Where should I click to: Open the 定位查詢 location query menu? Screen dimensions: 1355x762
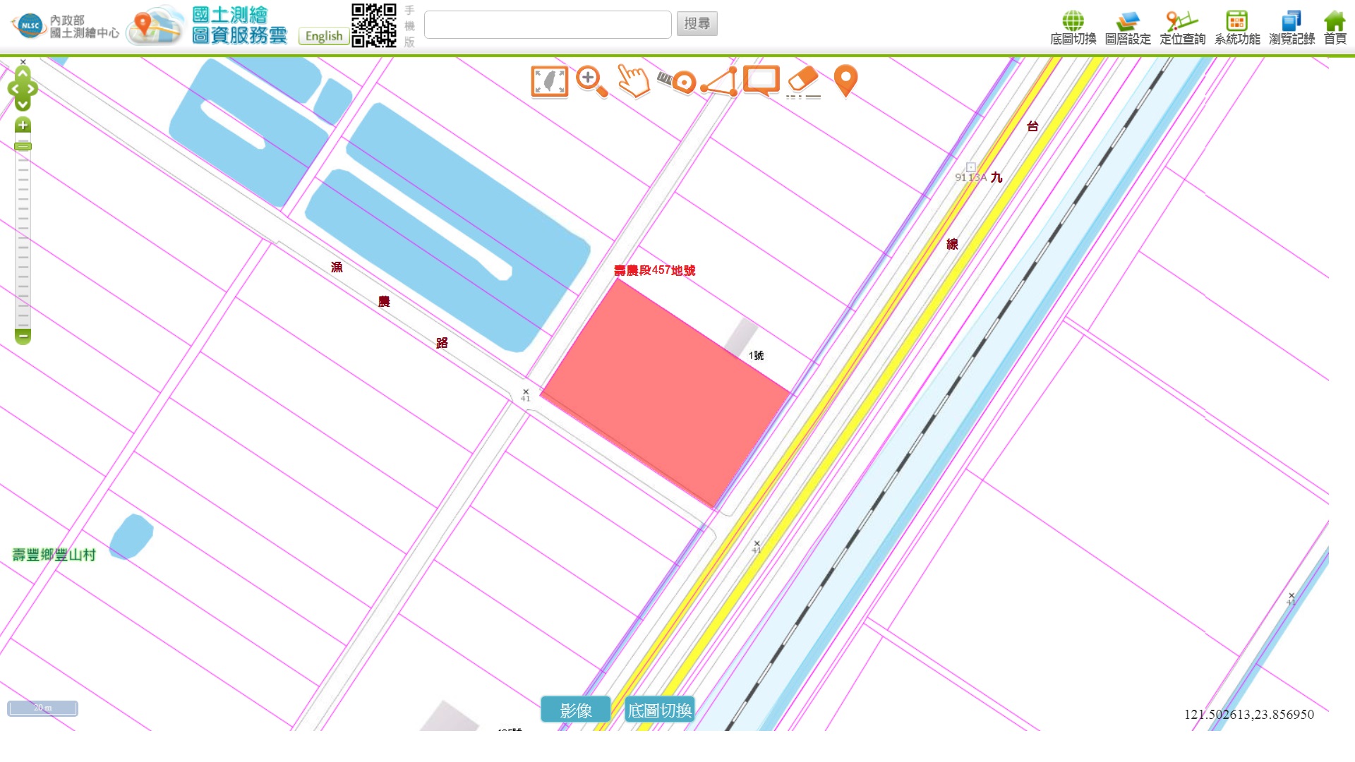tap(1182, 28)
